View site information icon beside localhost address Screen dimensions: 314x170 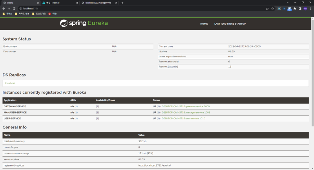[x=20, y=9]
